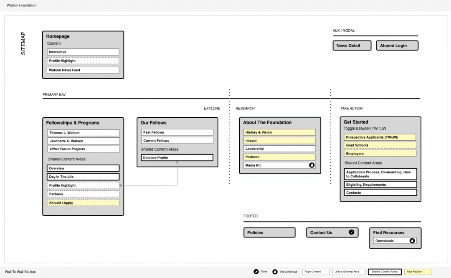Click the FOOTER section label
The width and height of the screenshot is (451, 278).
click(x=251, y=216)
